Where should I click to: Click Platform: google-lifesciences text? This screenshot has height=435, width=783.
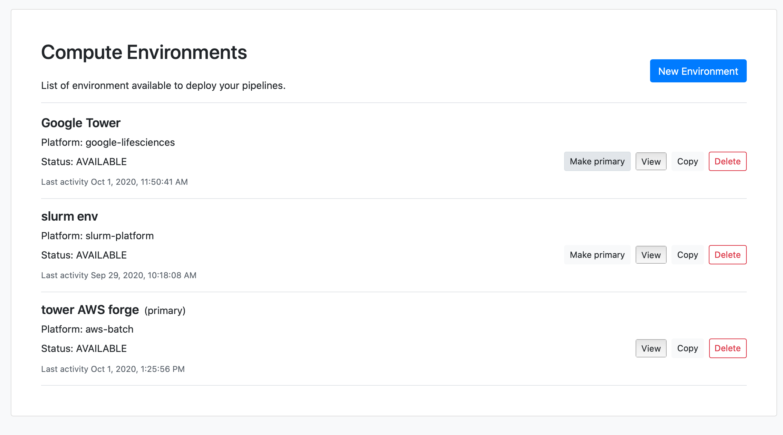108,142
